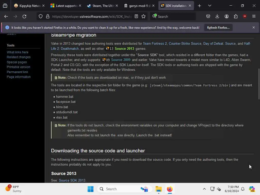Open the What links here link
The width and height of the screenshot is (260, 195).
pyautogui.click(x=18, y=52)
